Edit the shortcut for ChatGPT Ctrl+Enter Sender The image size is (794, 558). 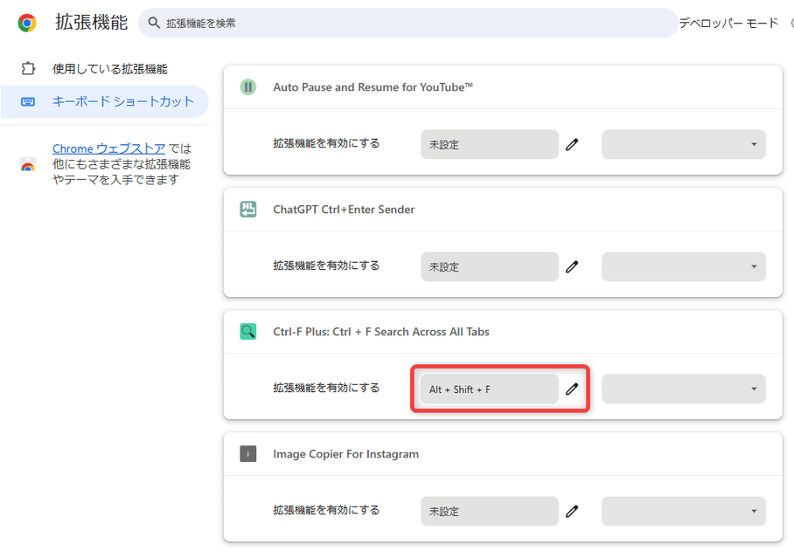point(572,266)
